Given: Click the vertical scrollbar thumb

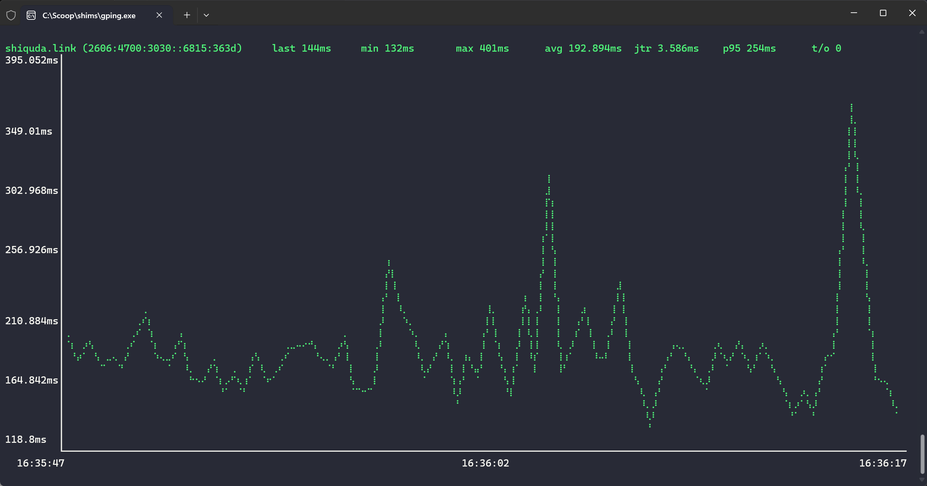Looking at the screenshot, I should (922, 454).
